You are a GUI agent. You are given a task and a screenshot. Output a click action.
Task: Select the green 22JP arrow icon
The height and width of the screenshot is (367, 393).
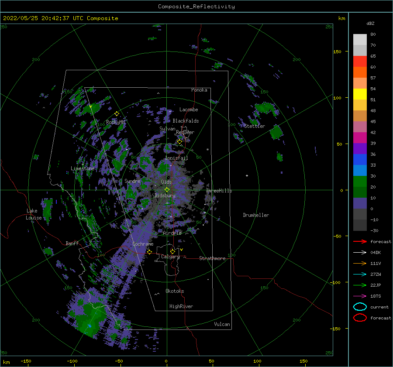point(360,285)
